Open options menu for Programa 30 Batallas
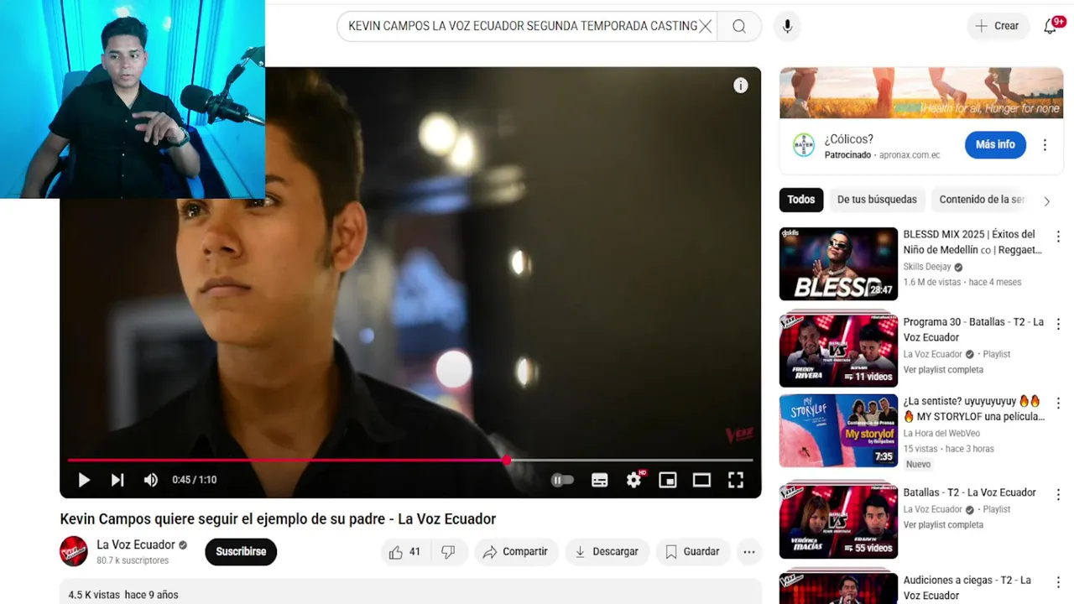Image resolution: width=1074 pixels, height=604 pixels. click(1058, 324)
